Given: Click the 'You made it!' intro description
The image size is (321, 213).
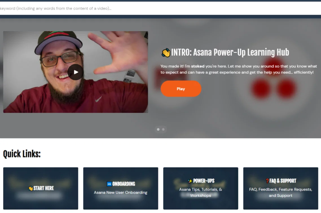Looking at the screenshot, I should (x=239, y=69).
